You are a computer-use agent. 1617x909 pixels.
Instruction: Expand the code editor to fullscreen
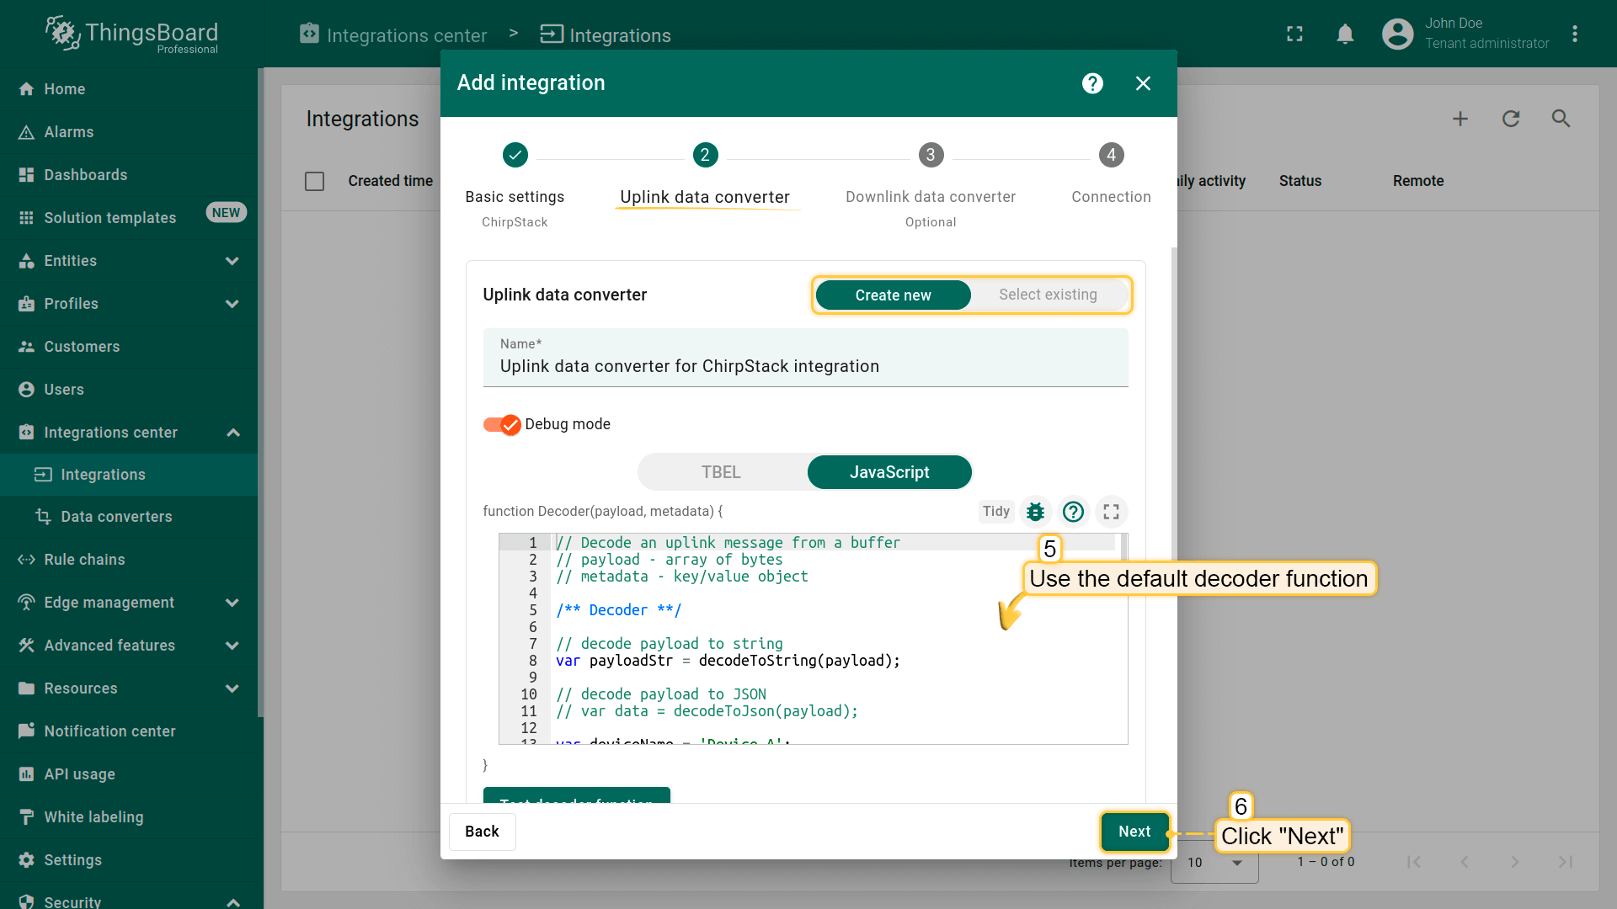(1111, 512)
